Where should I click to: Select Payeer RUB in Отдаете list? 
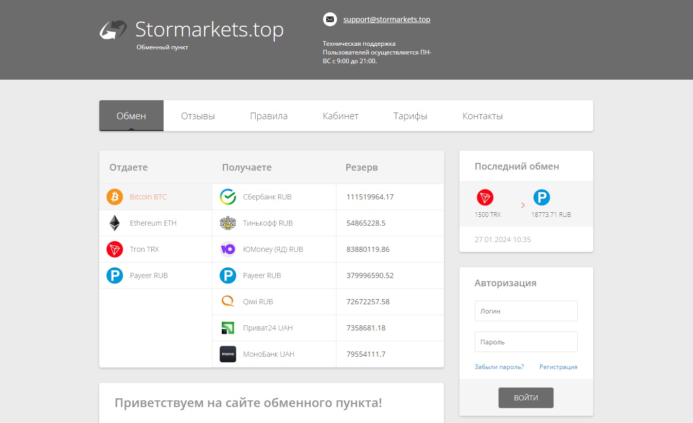pos(156,275)
